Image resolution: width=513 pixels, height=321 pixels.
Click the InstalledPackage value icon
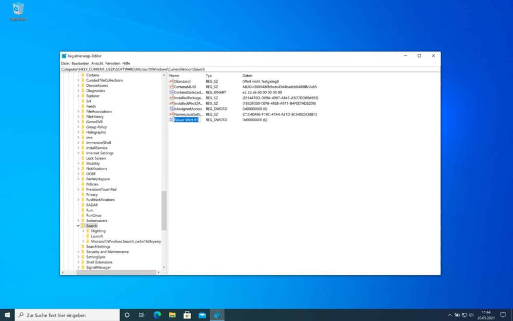pyautogui.click(x=171, y=98)
